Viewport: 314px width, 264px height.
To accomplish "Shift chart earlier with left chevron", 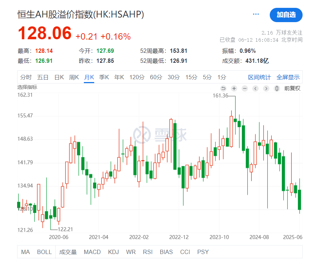I will (x=255, y=88).
